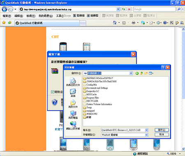Click the yellow Favorites star icon
Screen dimensions: 185x156
(x=4, y=23)
